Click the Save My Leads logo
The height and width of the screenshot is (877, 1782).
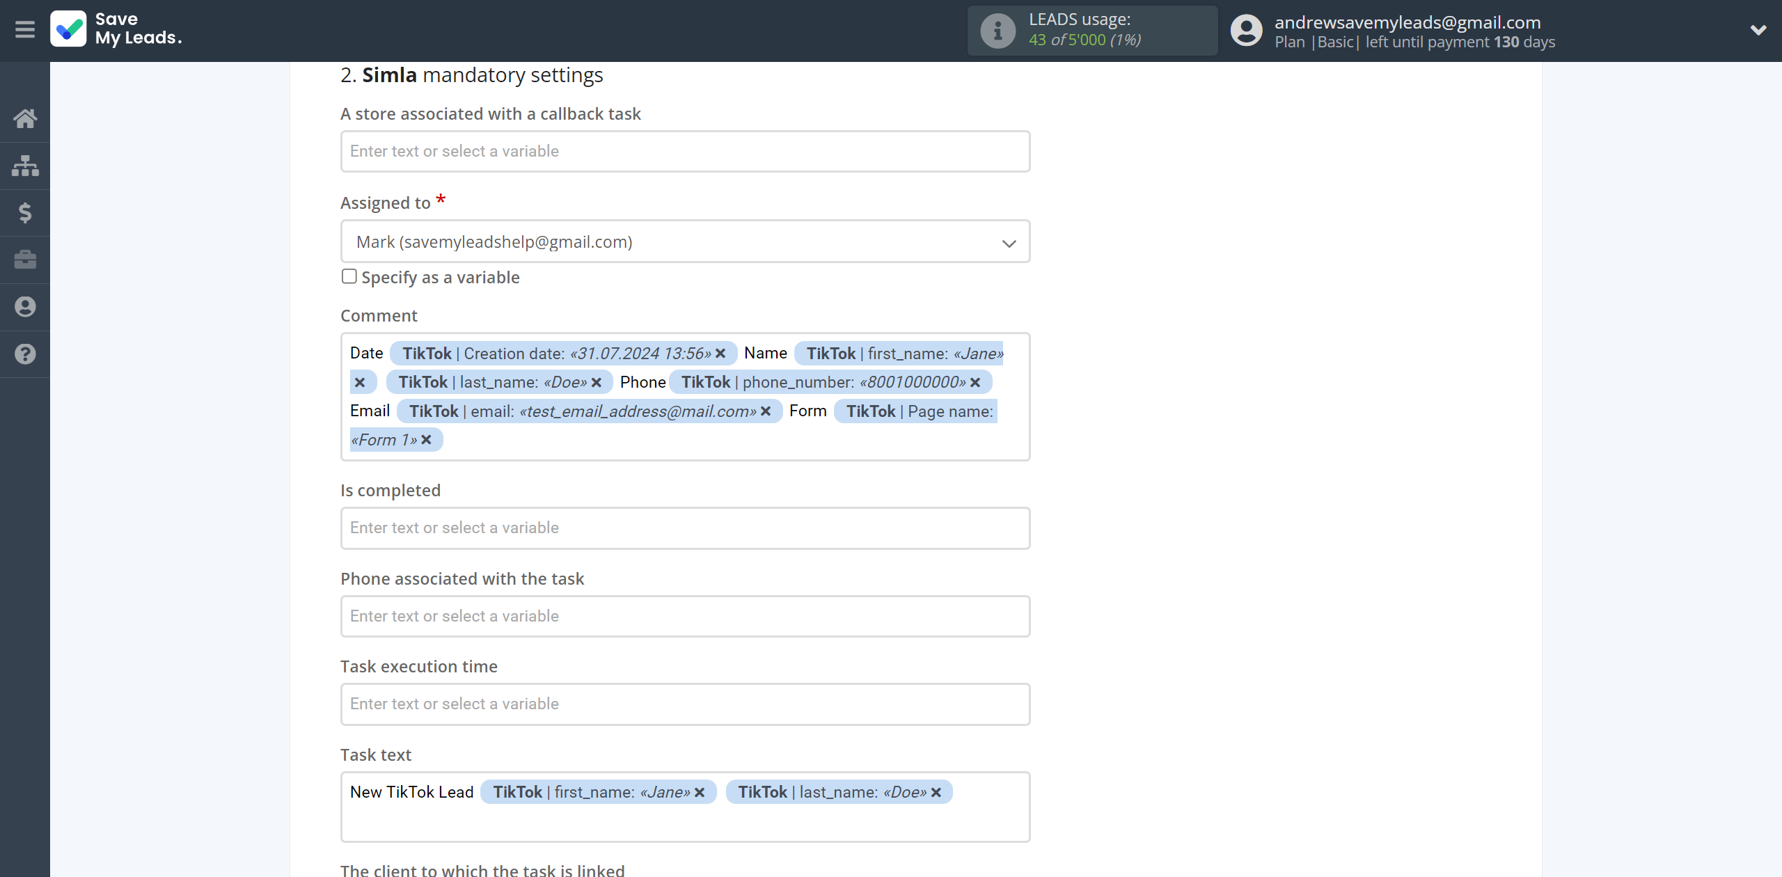coord(116,29)
